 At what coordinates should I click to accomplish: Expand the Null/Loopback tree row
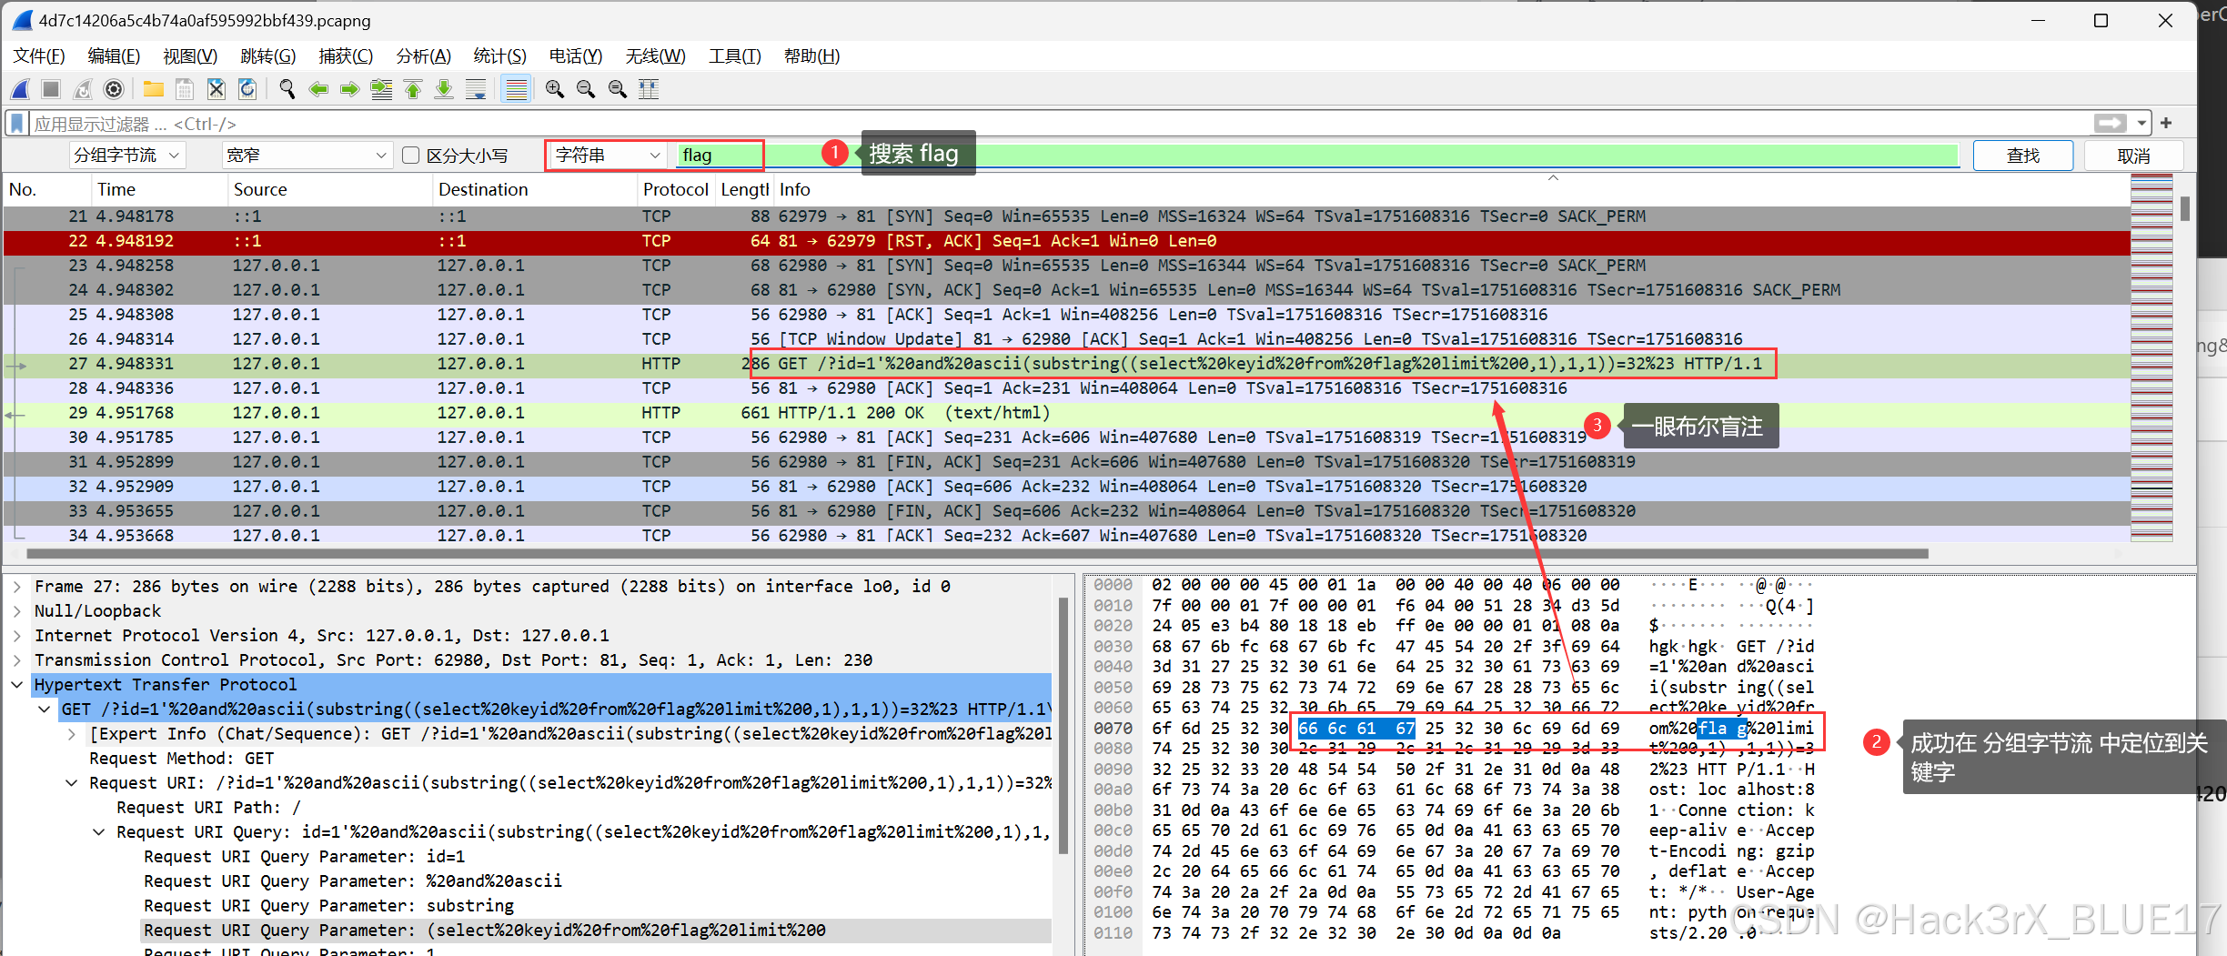pos(17,611)
